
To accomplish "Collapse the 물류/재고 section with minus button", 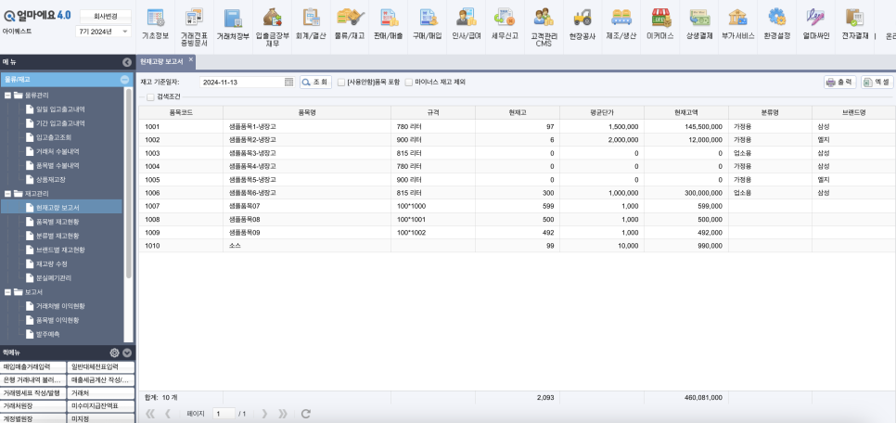I will [124, 80].
